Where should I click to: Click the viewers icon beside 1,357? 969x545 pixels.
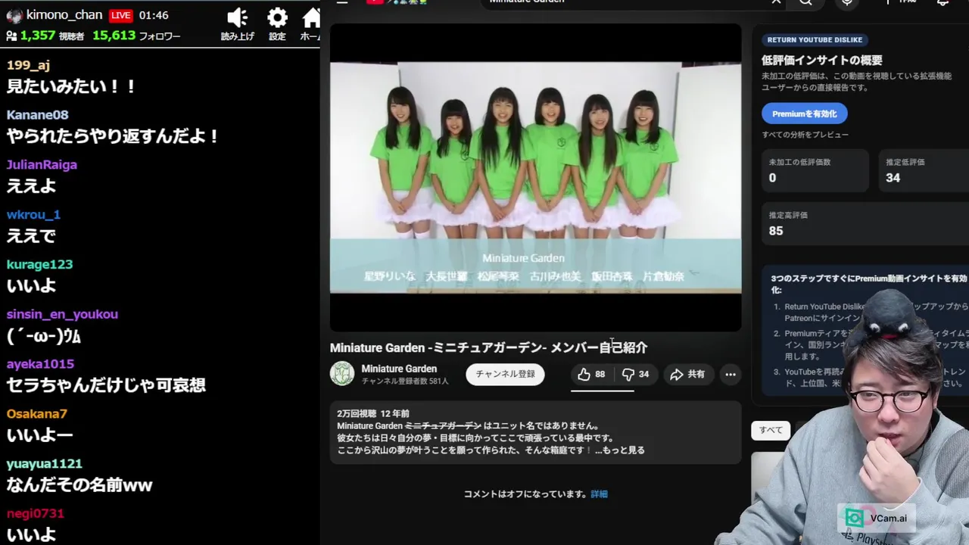[11, 36]
